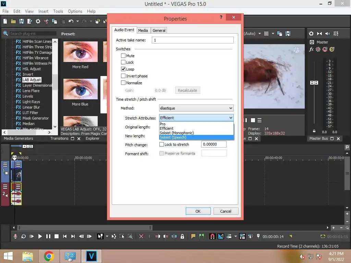Go to end of project
351x263 pixels.
[x=73, y=236]
